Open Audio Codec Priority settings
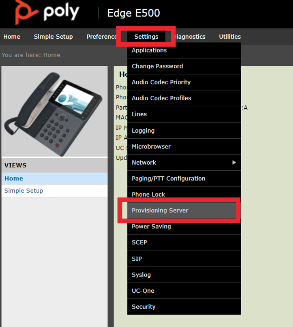Image resolution: width=293 pixels, height=327 pixels. (184, 82)
